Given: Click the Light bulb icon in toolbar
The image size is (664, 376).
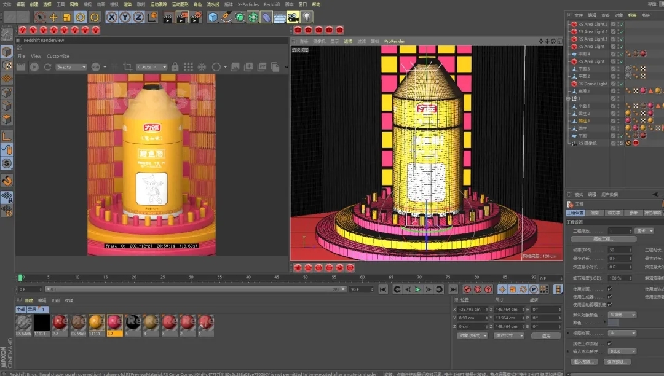Looking at the screenshot, I should tap(307, 17).
